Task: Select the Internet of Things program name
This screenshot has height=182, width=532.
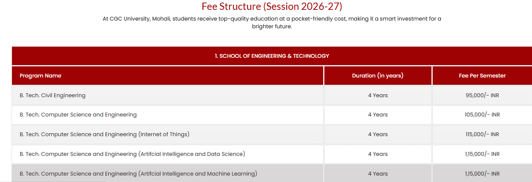Action: tap(104, 134)
